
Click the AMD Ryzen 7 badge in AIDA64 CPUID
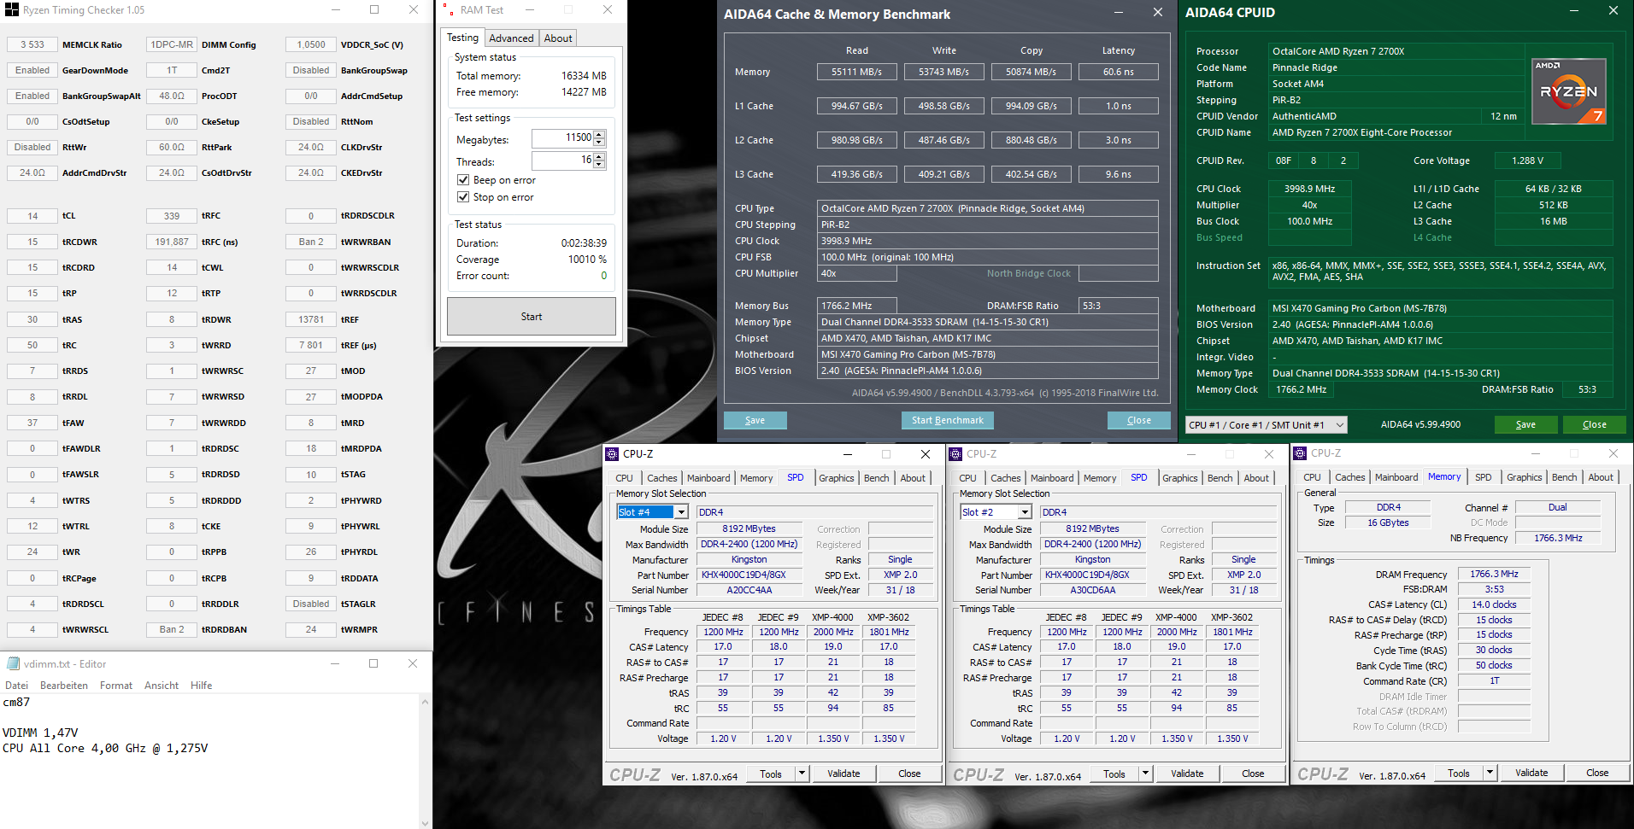[1569, 90]
